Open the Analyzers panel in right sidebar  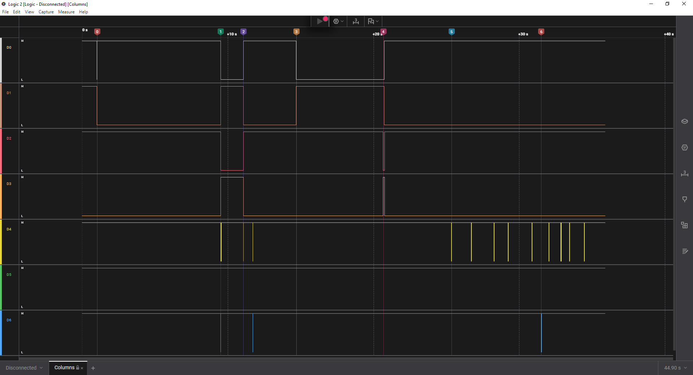[684, 147]
